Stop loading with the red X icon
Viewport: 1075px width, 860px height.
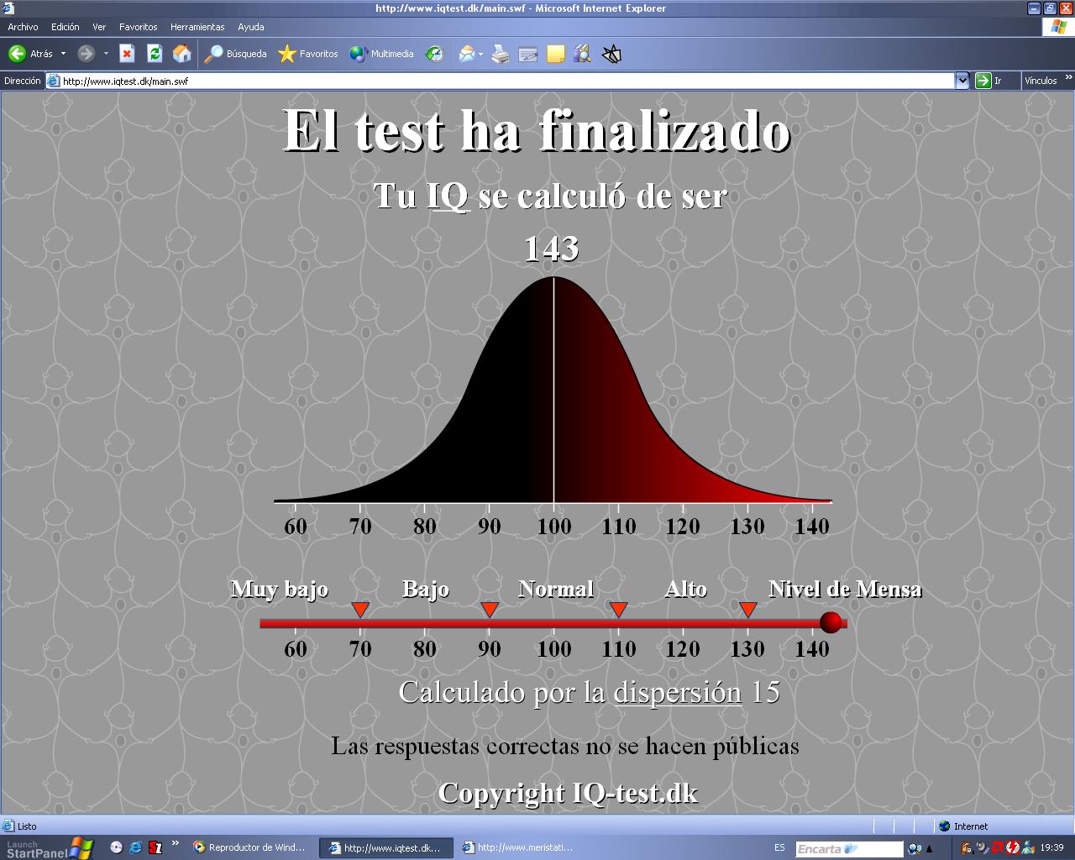tap(127, 54)
